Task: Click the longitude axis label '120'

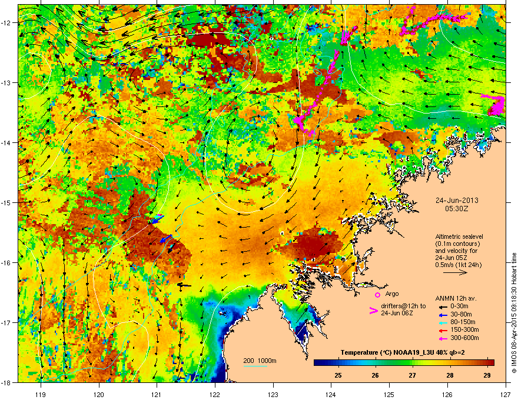Action: coord(99,394)
